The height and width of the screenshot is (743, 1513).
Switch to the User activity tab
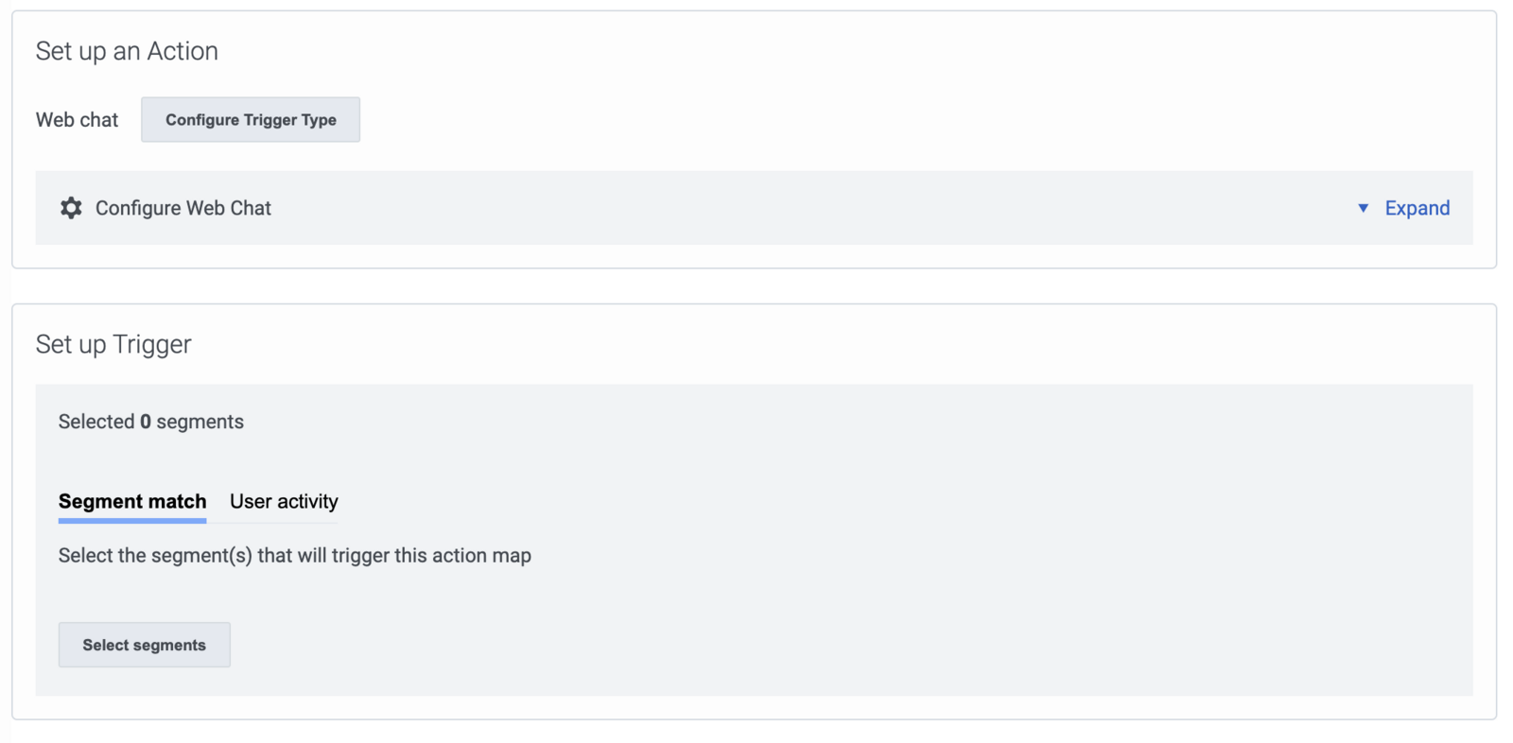tap(284, 502)
